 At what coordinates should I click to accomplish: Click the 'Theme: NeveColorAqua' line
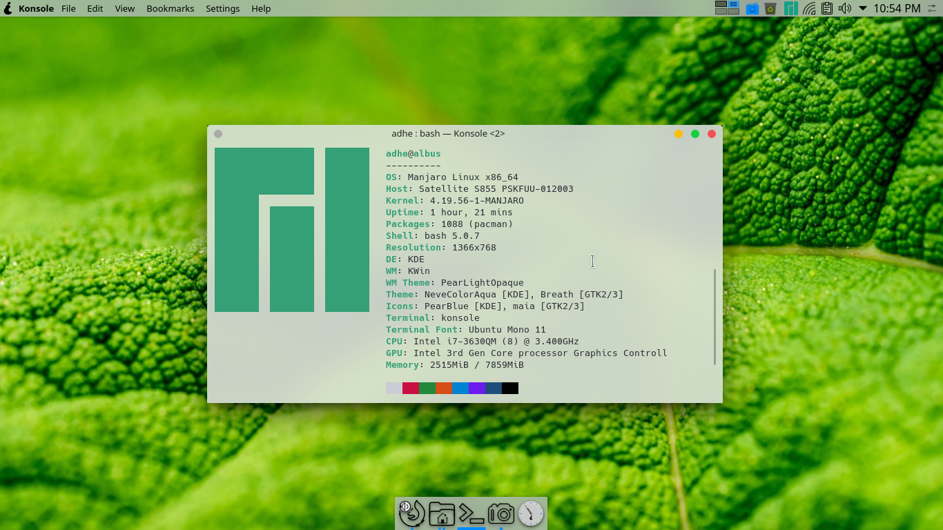pyautogui.click(x=504, y=294)
